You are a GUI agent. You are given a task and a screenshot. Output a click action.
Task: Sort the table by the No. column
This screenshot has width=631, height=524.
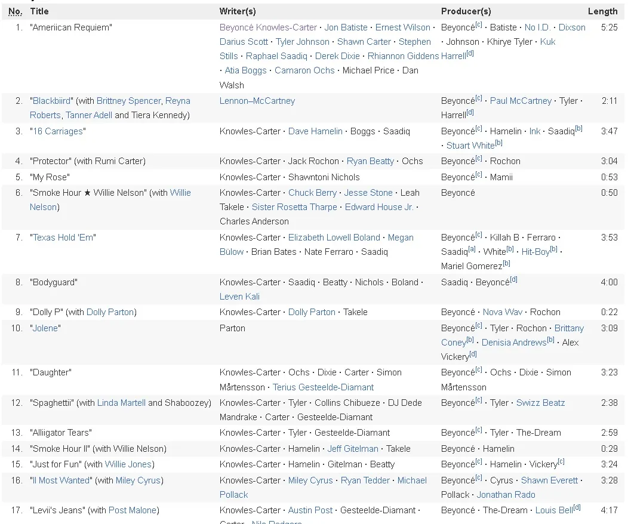click(x=14, y=11)
